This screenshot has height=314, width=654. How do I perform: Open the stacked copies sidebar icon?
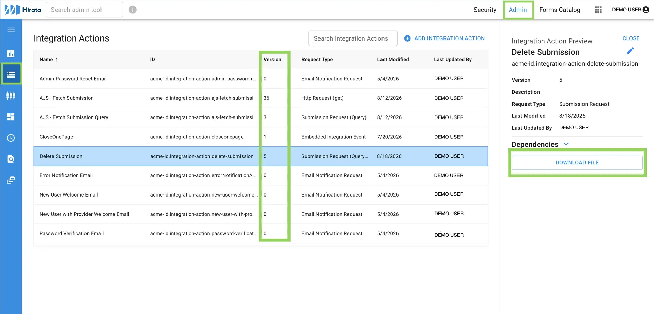(x=11, y=180)
